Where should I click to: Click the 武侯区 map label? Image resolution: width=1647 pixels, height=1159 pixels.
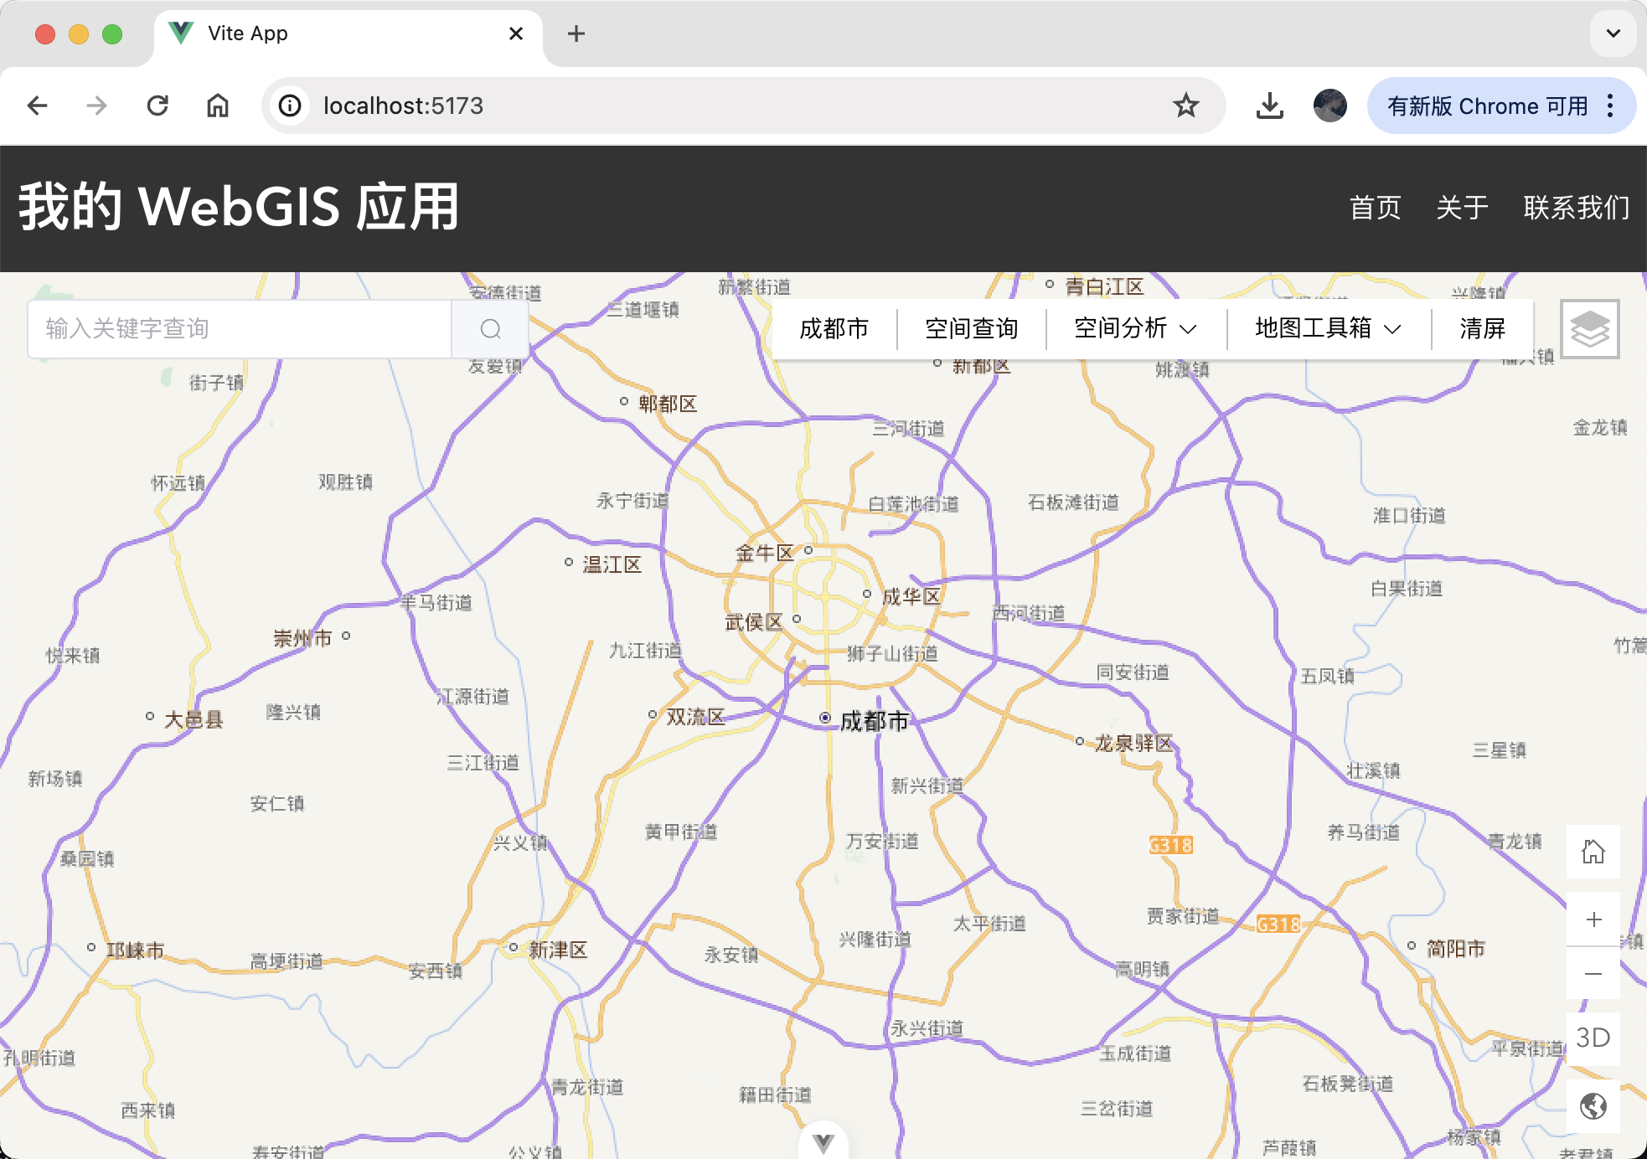[754, 621]
